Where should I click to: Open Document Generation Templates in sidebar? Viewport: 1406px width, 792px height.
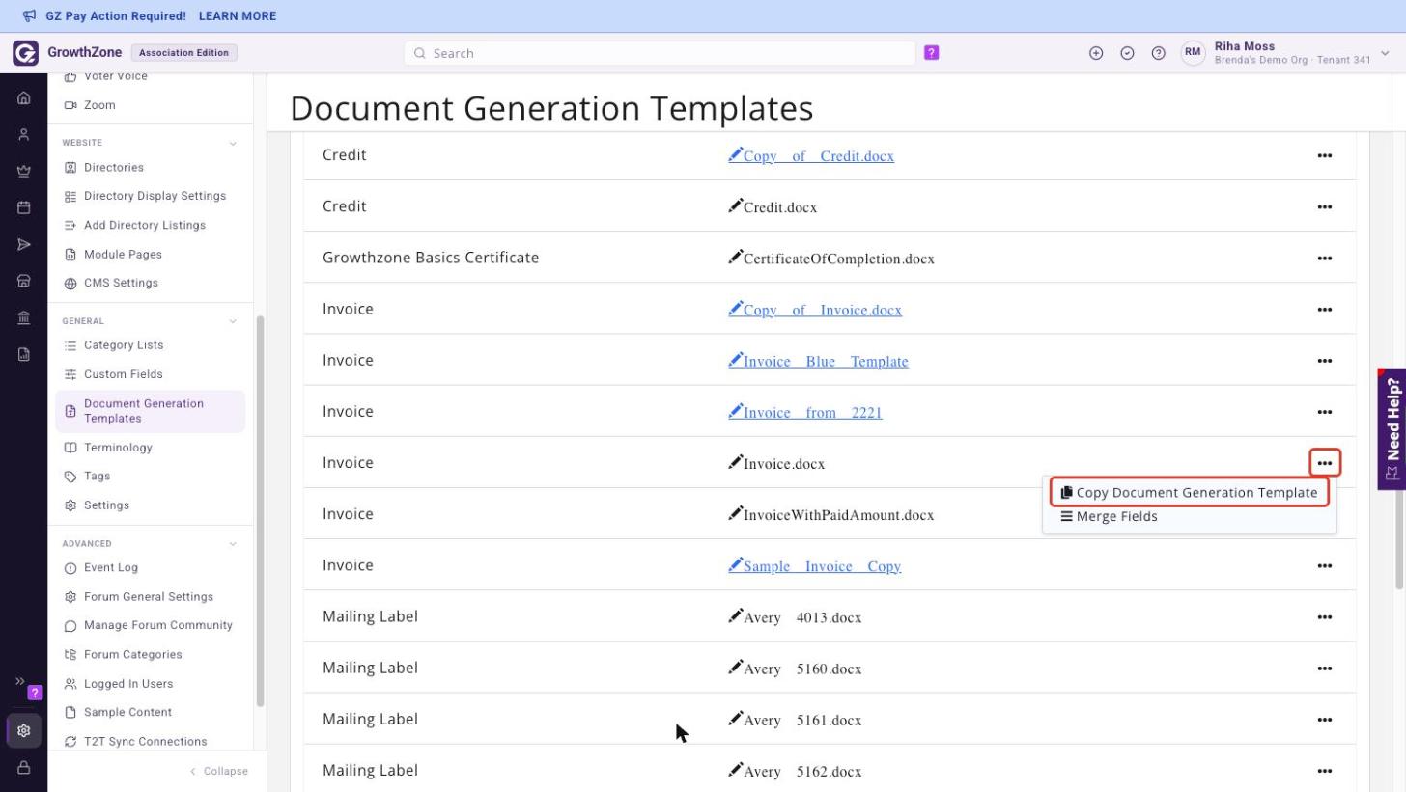151,411
